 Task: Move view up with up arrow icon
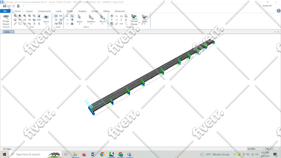[x=34, y=24]
